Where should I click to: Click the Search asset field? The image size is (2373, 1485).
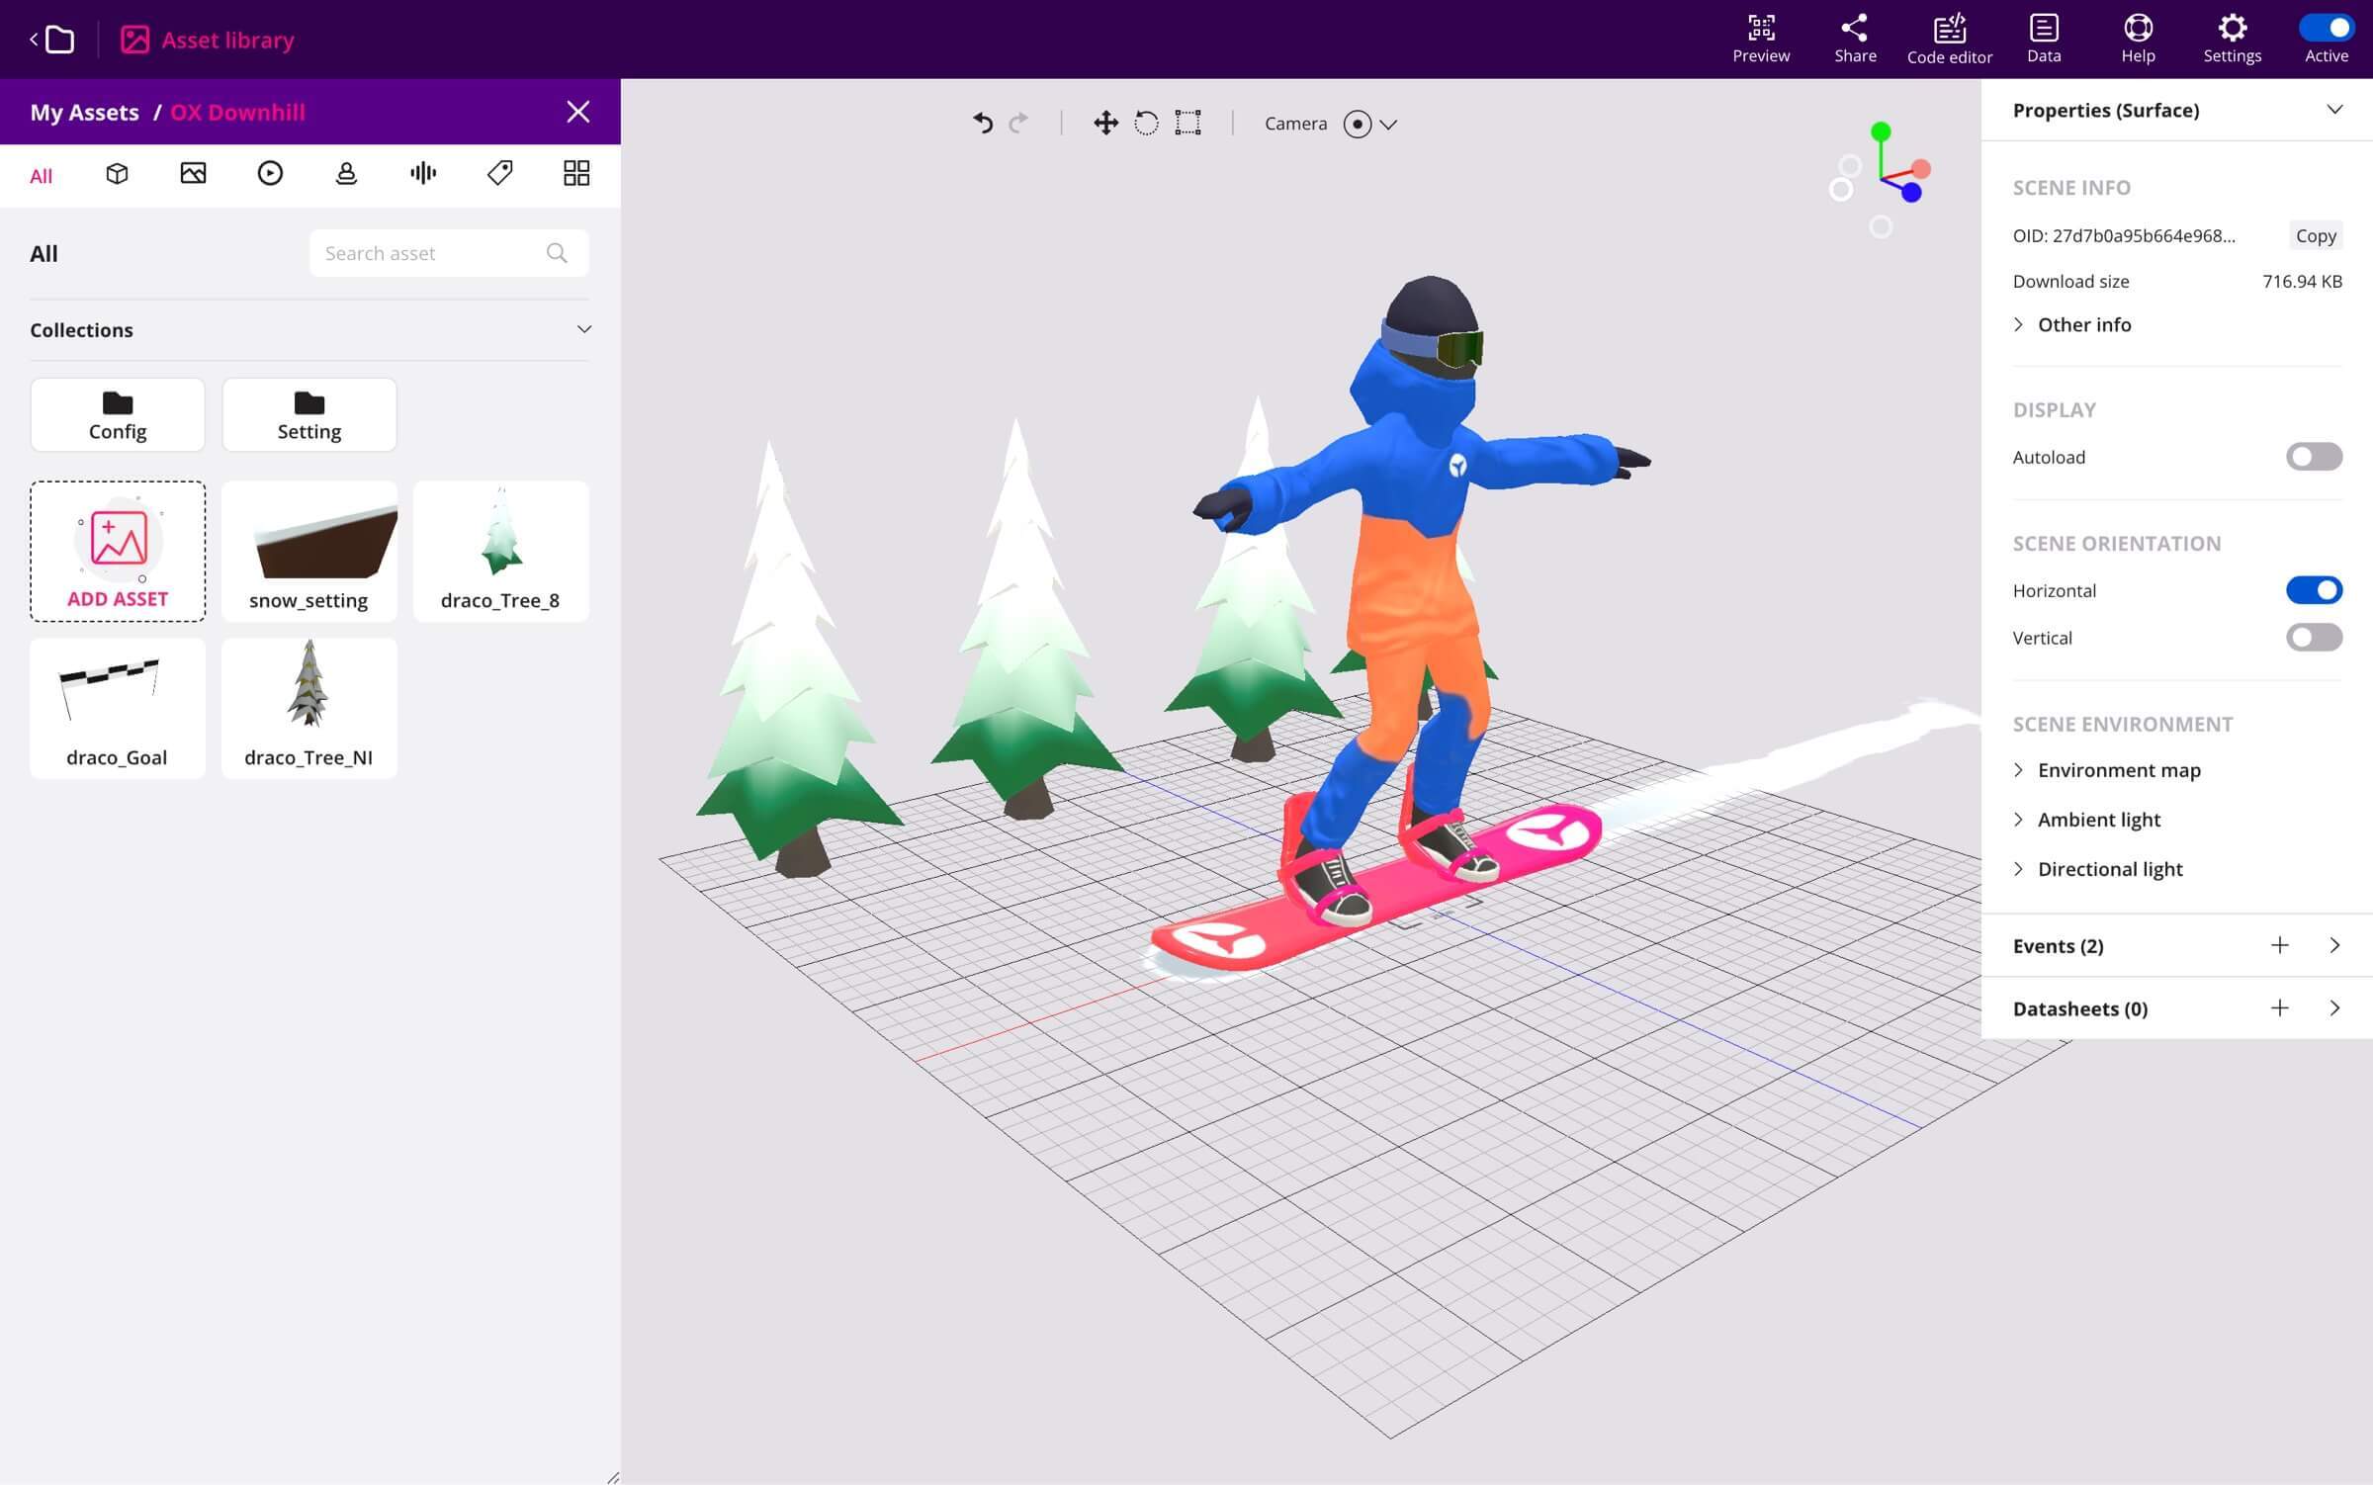click(449, 253)
